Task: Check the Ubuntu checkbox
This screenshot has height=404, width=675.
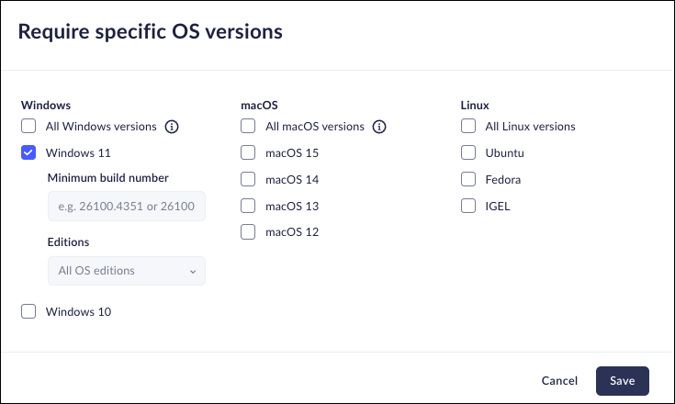Action: [x=468, y=152]
